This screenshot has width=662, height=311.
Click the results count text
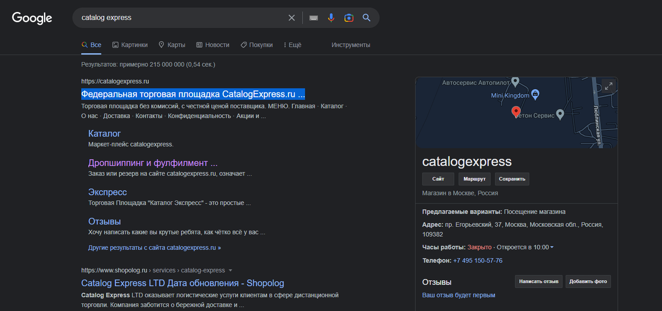click(x=148, y=64)
